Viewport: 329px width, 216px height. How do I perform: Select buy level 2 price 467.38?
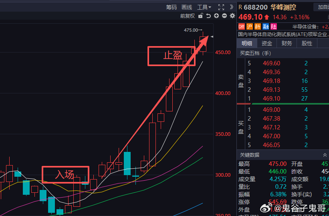tap(272, 118)
